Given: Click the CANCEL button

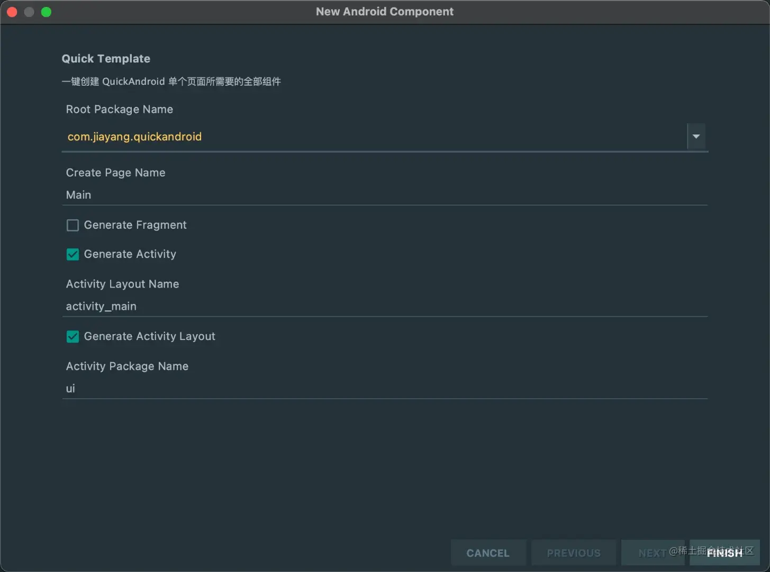Looking at the screenshot, I should pos(488,552).
